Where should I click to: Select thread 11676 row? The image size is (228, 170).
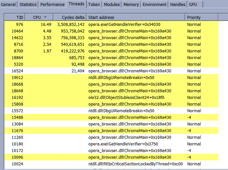point(111,131)
